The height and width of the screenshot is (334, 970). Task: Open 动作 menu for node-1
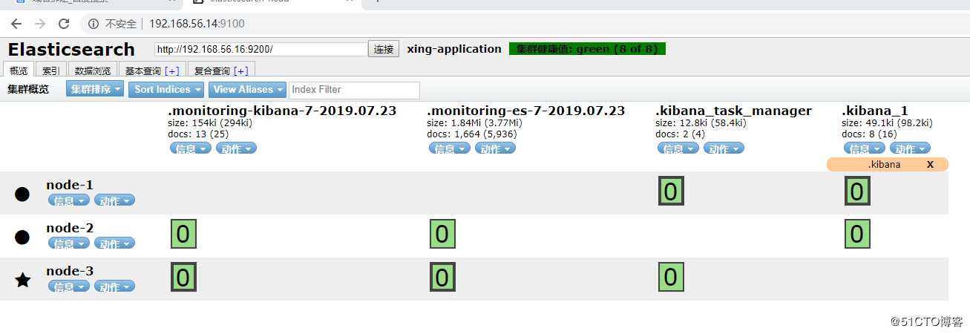(x=114, y=200)
